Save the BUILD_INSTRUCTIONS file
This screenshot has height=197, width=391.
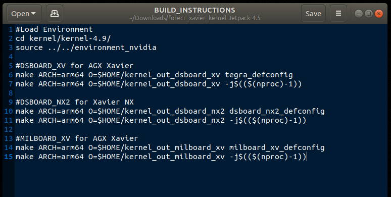tap(313, 14)
